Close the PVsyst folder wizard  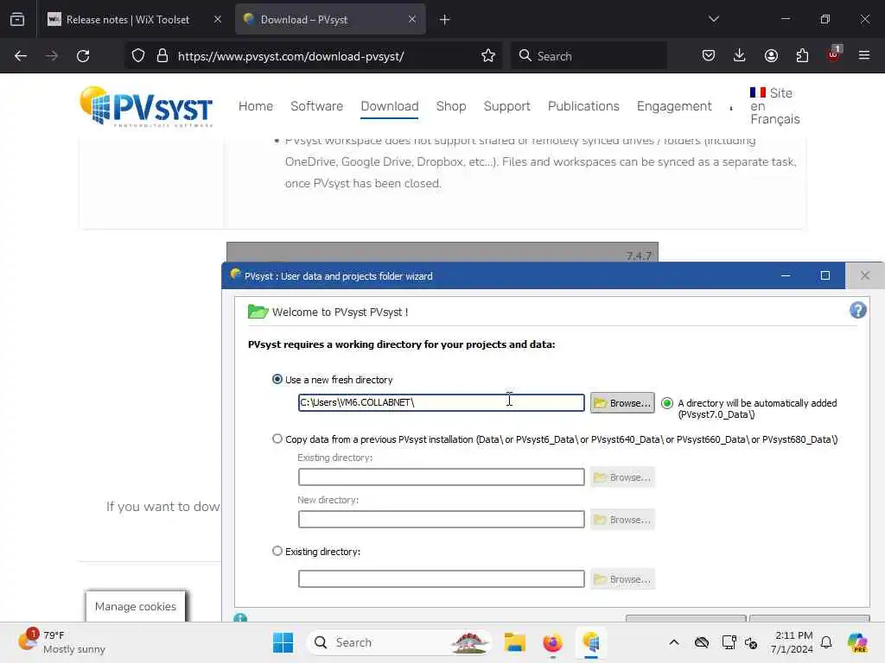point(864,275)
